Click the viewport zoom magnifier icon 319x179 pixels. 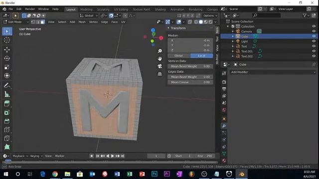click(160, 51)
